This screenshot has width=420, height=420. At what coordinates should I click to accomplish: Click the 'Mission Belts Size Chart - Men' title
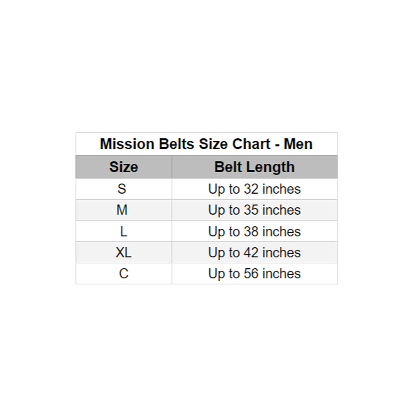tap(206, 144)
